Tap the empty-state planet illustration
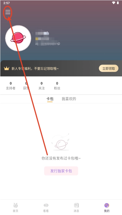 pyautogui.click(x=61, y=142)
